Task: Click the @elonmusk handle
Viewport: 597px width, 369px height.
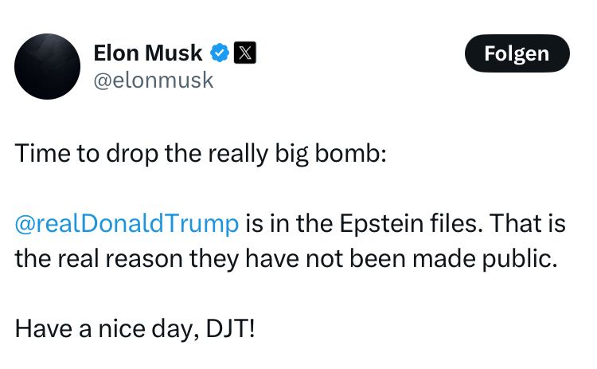Action: pyautogui.click(x=154, y=80)
